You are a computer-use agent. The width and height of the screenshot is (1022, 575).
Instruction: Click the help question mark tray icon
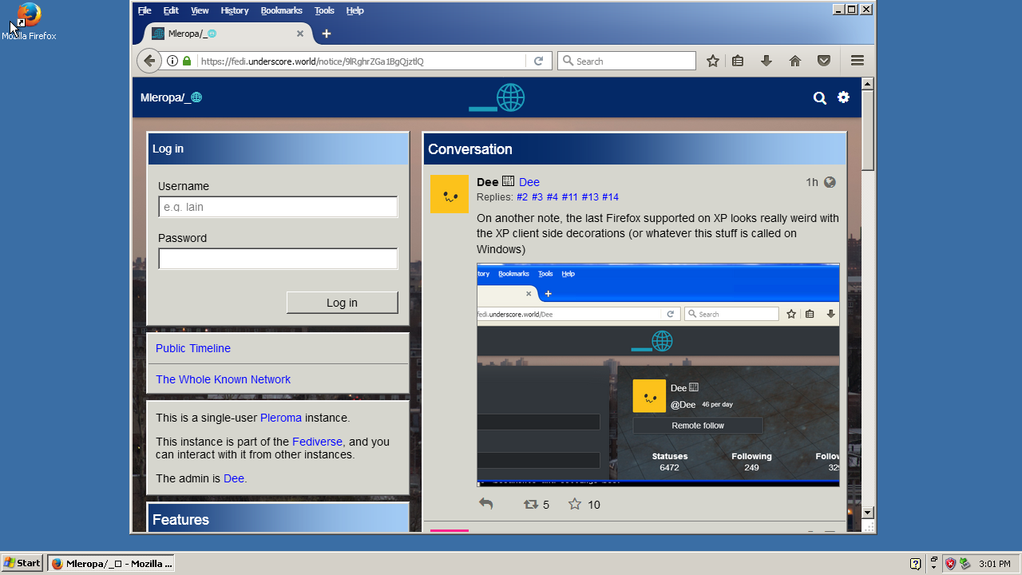click(x=916, y=563)
